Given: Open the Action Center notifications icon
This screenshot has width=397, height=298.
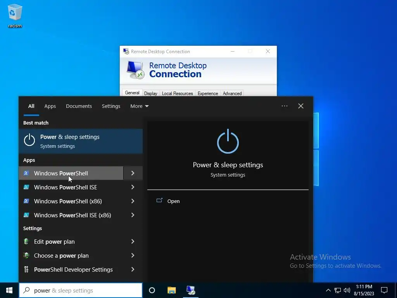Looking at the screenshot, I should pos(384,290).
